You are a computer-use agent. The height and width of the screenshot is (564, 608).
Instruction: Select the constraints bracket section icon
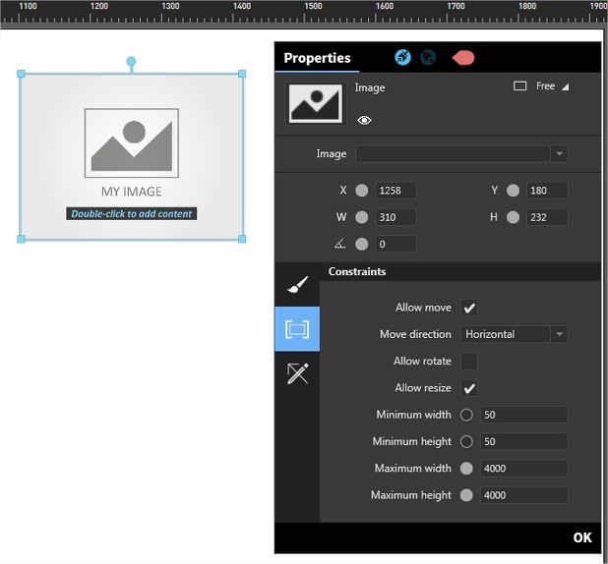[297, 329]
